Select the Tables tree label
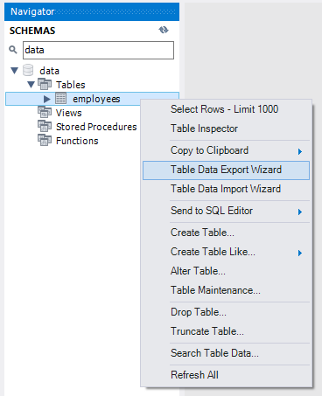The height and width of the screenshot is (396, 322). click(x=71, y=85)
